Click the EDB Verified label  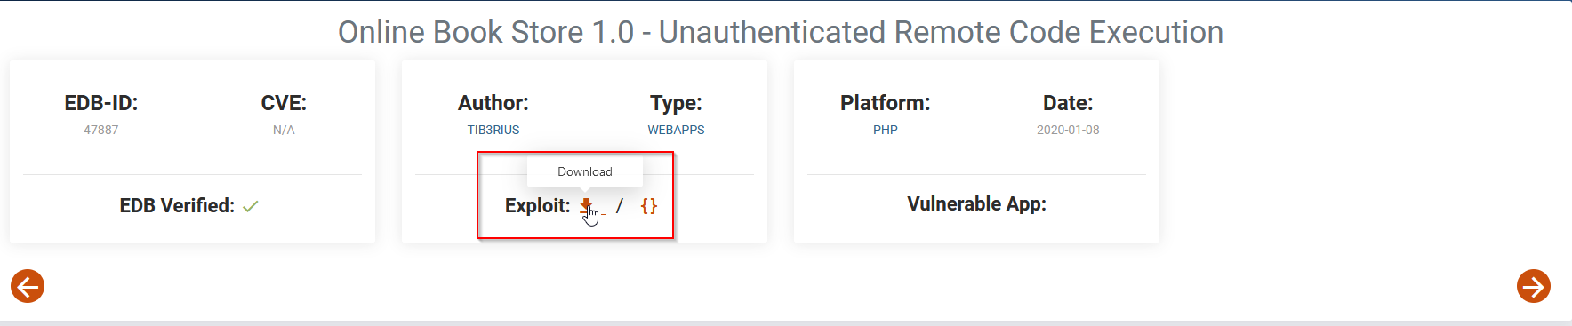click(177, 205)
